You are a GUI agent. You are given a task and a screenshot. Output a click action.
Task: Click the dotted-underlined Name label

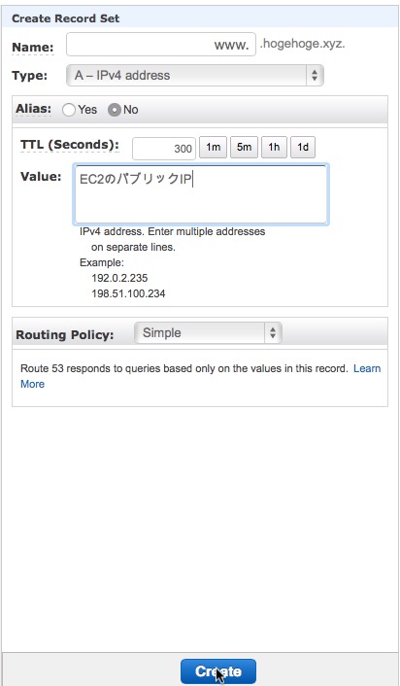pyautogui.click(x=33, y=48)
